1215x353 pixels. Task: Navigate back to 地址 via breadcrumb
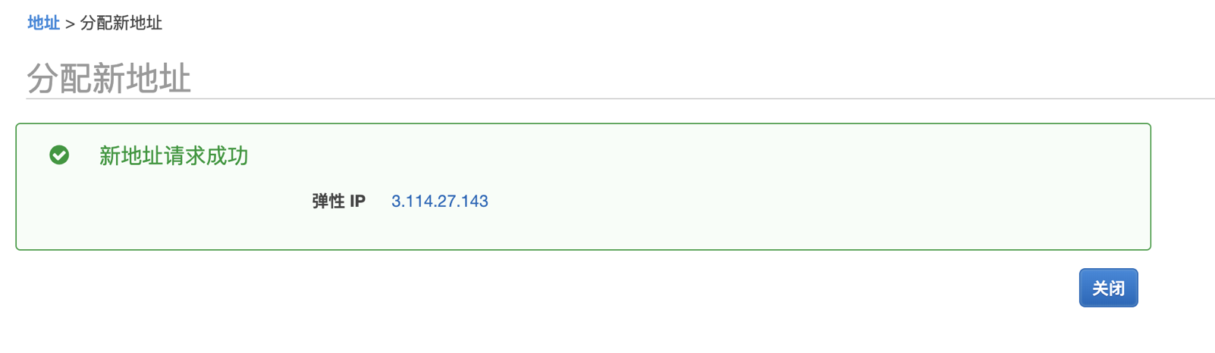pos(43,23)
